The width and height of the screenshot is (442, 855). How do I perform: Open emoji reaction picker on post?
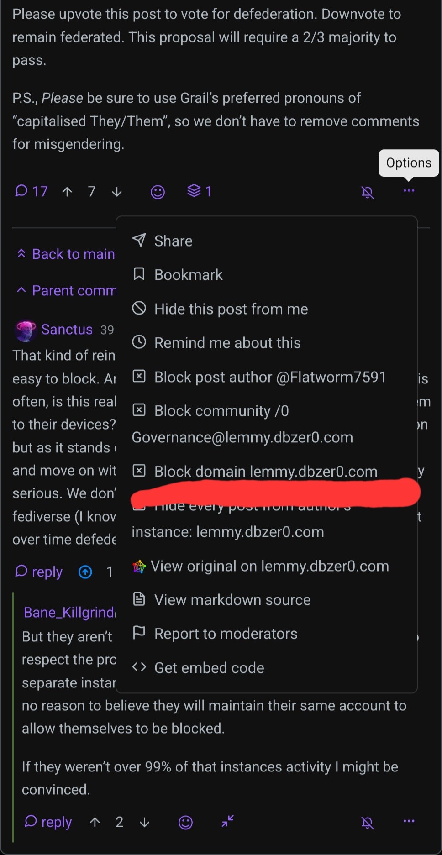coord(158,192)
